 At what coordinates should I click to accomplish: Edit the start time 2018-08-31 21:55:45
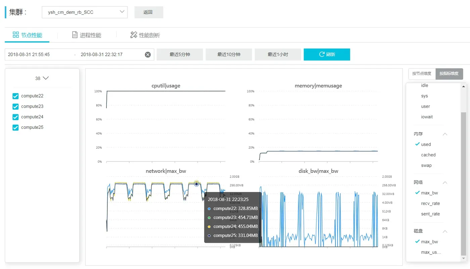coord(29,54)
